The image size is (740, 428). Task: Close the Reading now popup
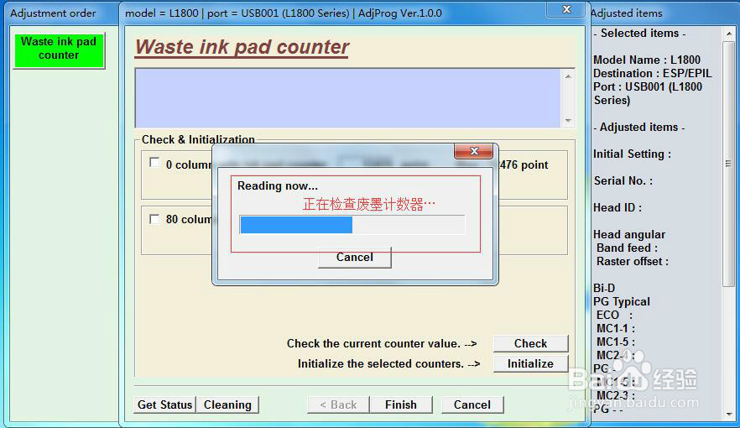[473, 150]
